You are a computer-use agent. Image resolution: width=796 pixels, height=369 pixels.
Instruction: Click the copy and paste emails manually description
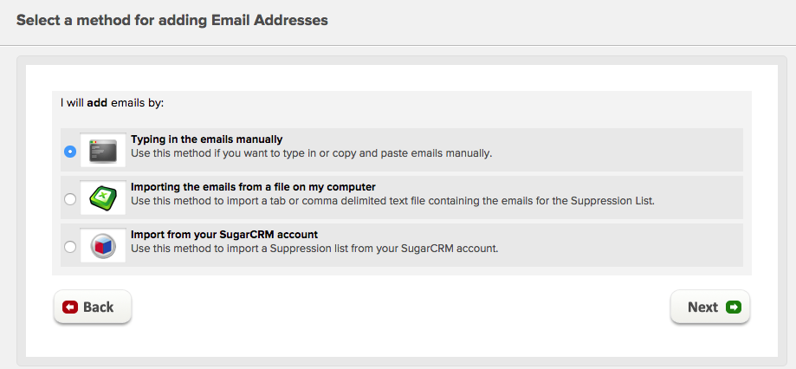tap(312, 152)
